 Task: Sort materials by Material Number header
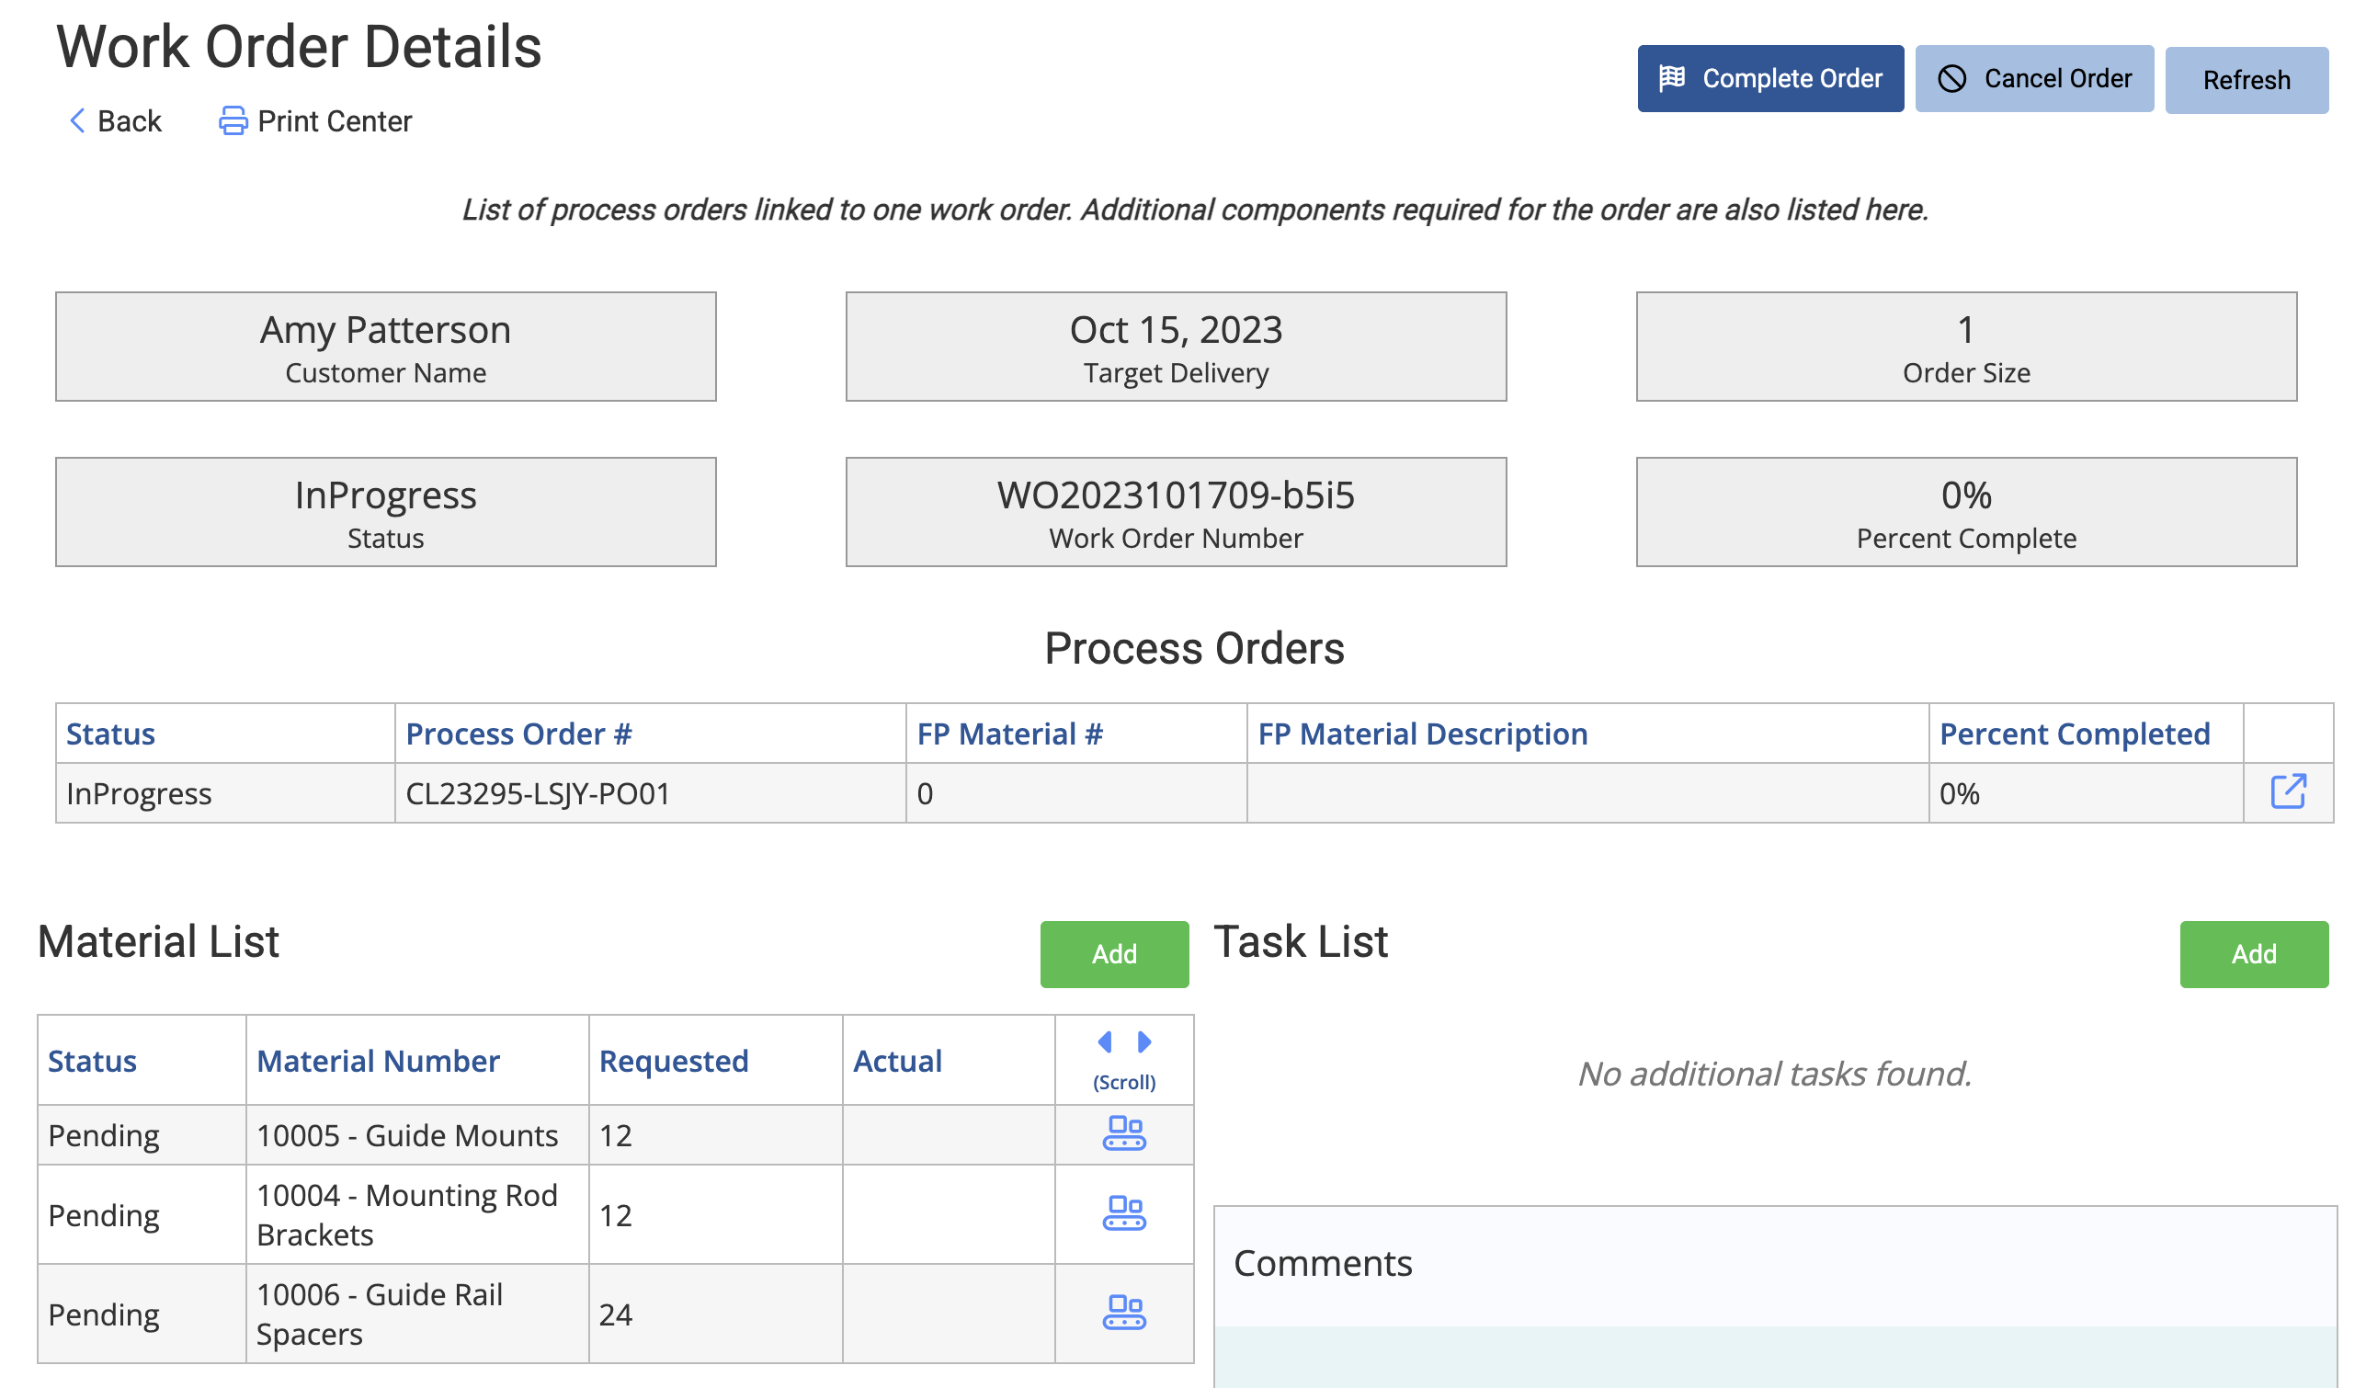(x=378, y=1060)
